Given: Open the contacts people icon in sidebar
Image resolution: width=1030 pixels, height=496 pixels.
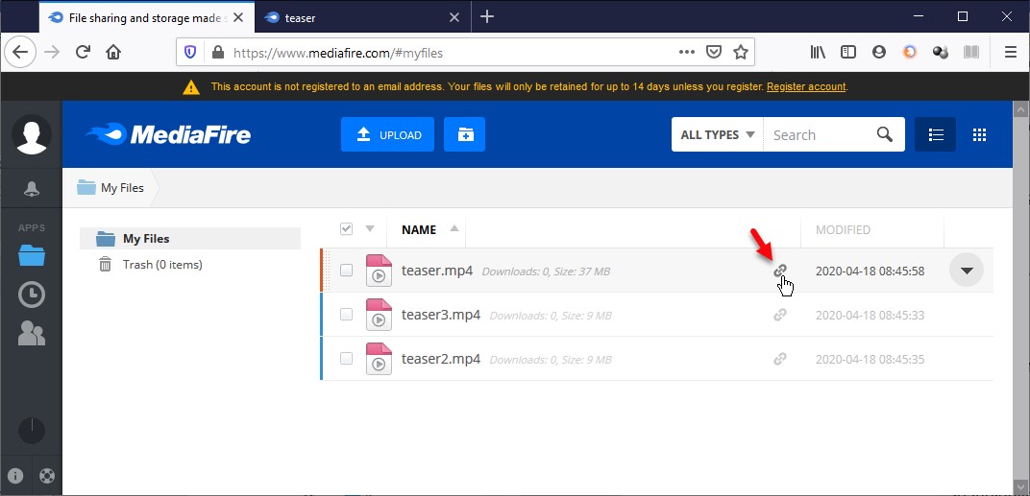Looking at the screenshot, I should tap(32, 333).
